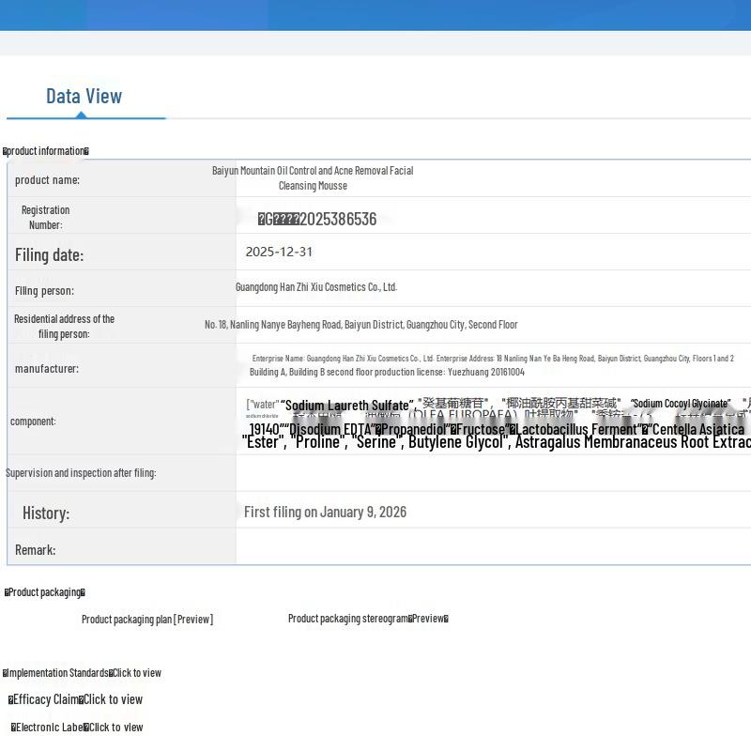751x751 pixels.
Task: Select filing person Guangdong Han Zhi Xiu Cosmetics
Action: [316, 287]
